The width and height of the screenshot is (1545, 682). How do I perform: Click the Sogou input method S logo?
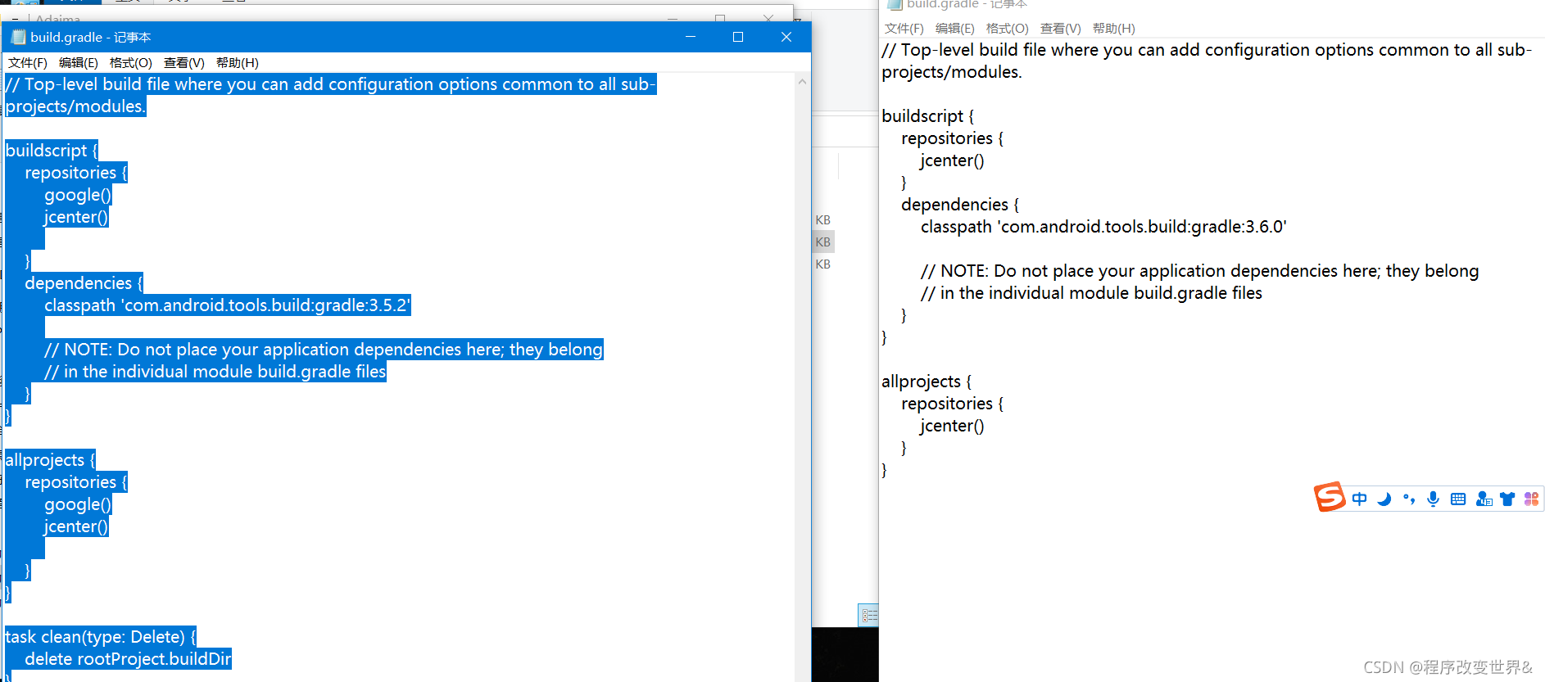pyautogui.click(x=1330, y=497)
